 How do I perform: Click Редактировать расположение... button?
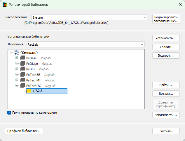click(166, 19)
